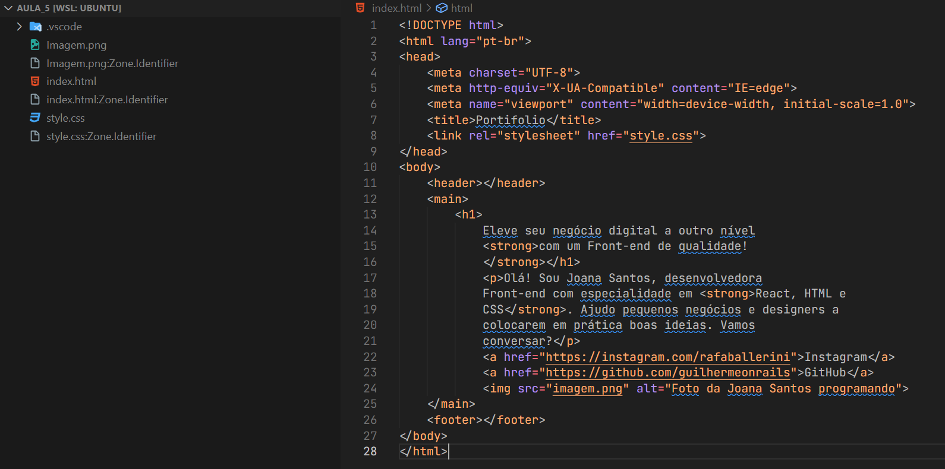The height and width of the screenshot is (469, 945).
Task: Click the Imagem.png:Zone.Identifier file icon
Action: [x=35, y=63]
